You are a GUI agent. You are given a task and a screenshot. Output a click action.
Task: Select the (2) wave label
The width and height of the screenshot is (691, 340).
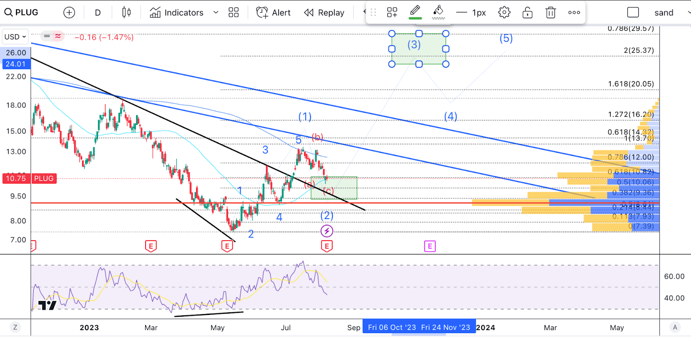tap(327, 215)
